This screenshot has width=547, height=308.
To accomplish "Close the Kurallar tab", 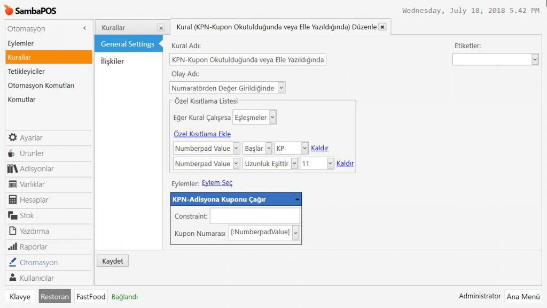I will [161, 28].
